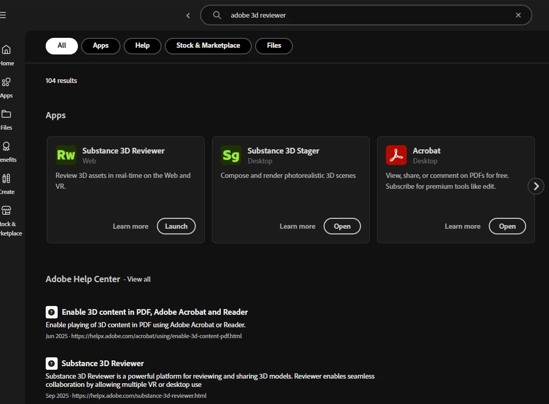Click the Acrobat app icon
Screen dimensions: 549x404
point(396,155)
